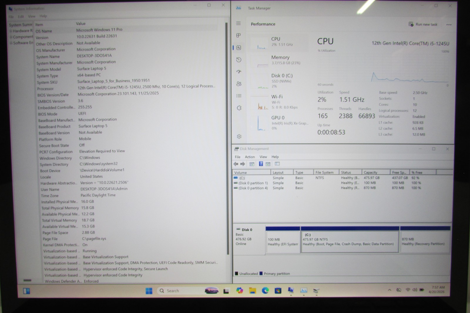Image resolution: width=470 pixels, height=313 pixels.
Task: Open File Explorer from the taskbar
Action: coord(252,290)
